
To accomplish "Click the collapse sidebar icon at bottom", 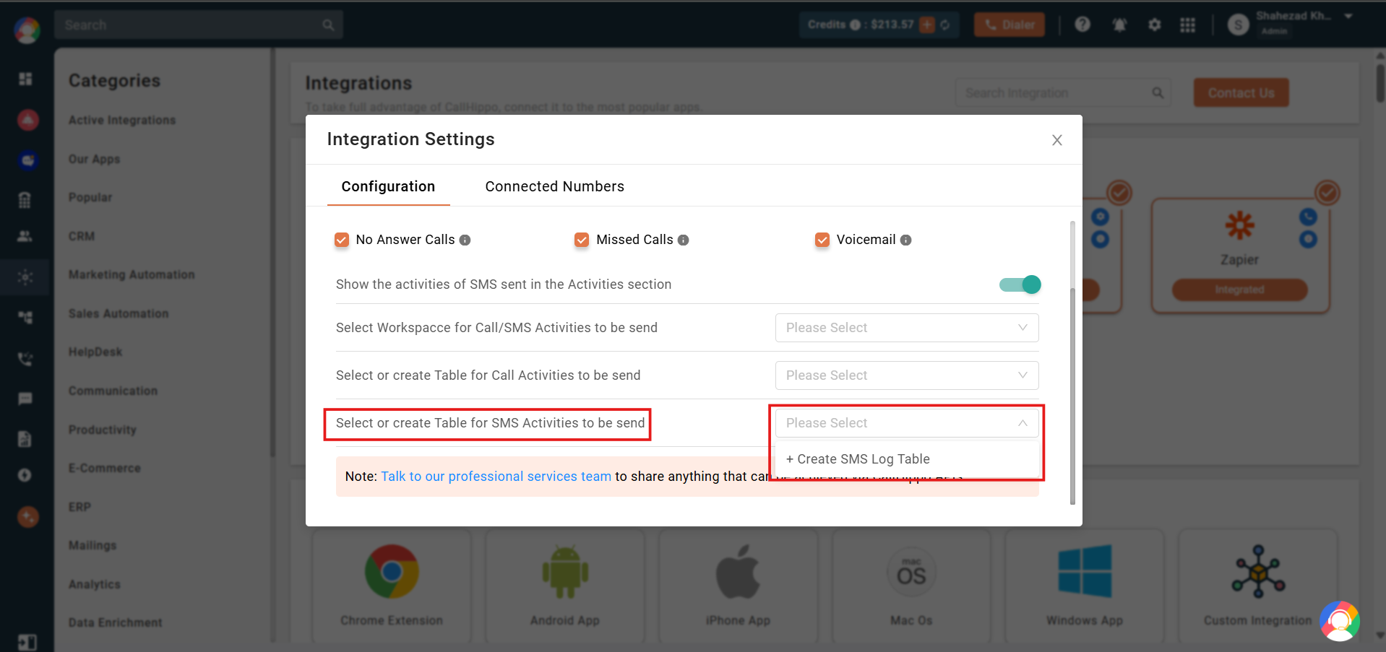I will [27, 642].
